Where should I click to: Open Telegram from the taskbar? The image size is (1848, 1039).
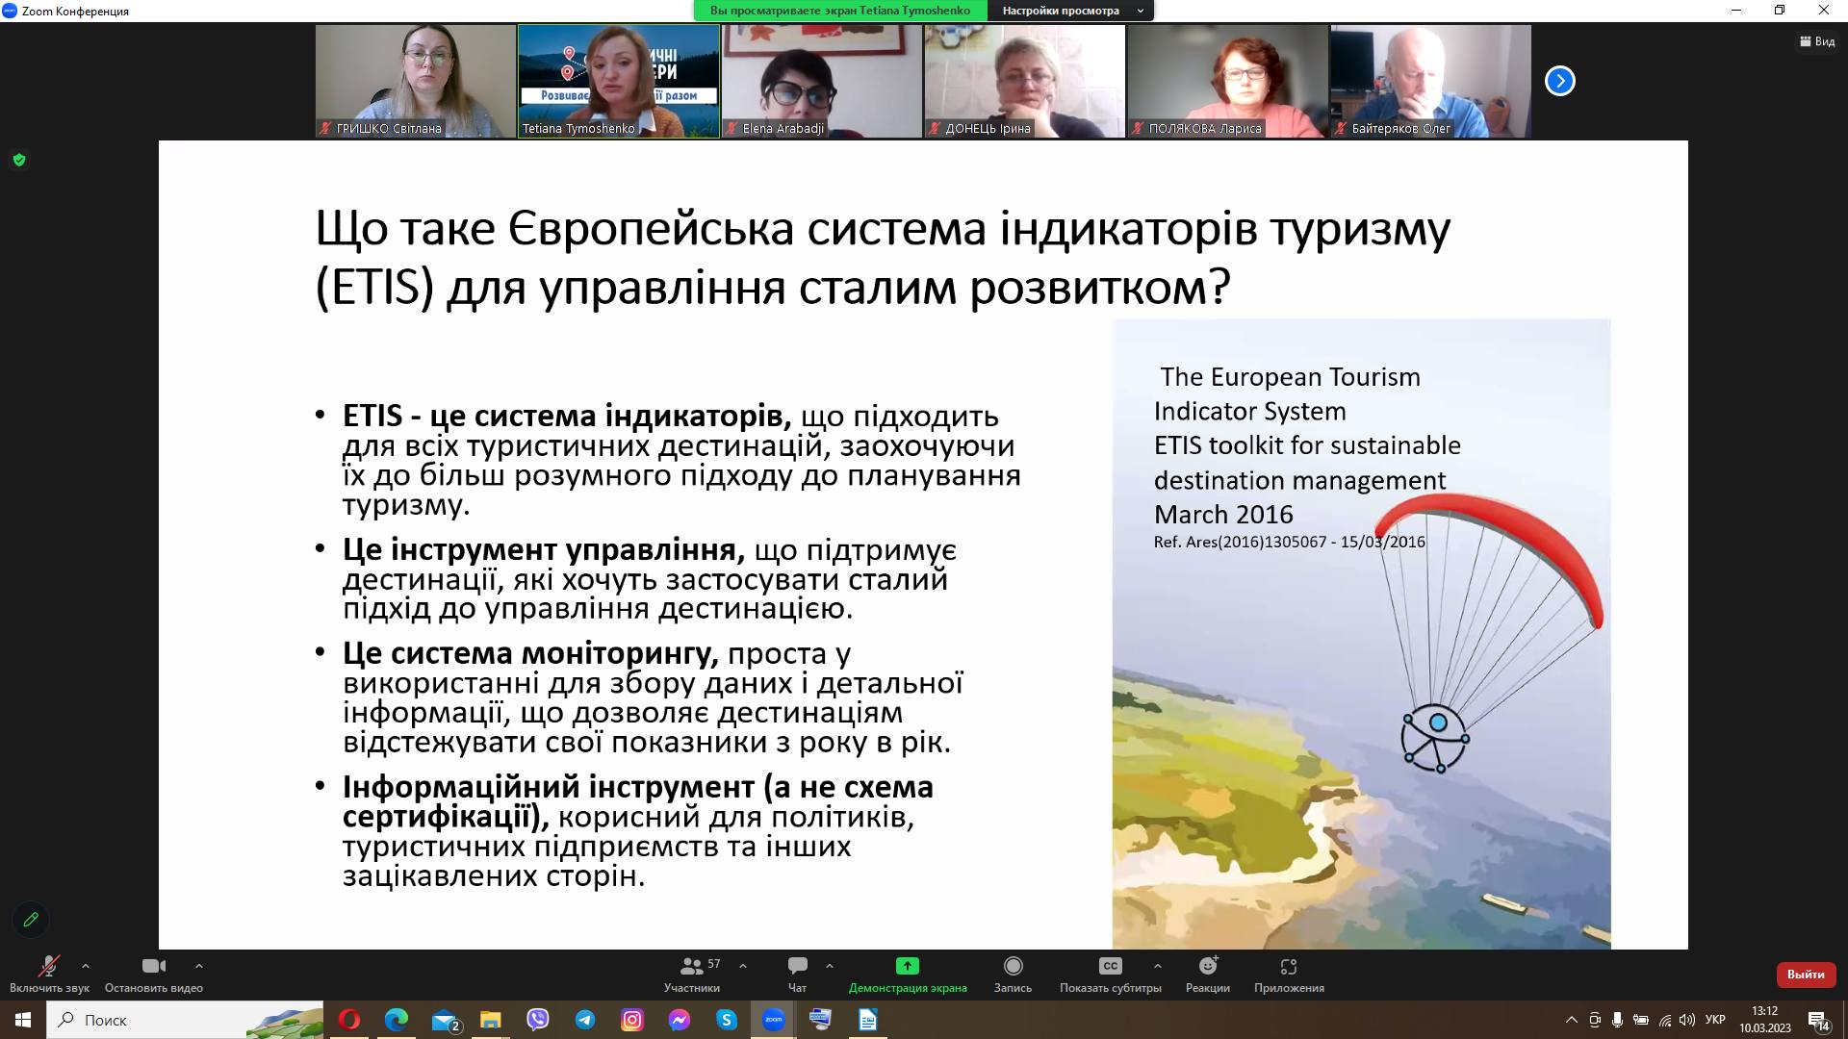pyautogui.click(x=585, y=1020)
